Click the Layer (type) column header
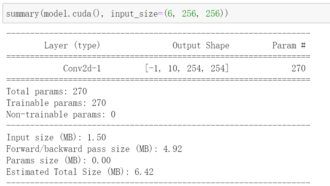The height and width of the screenshot is (186, 330). pos(72,46)
